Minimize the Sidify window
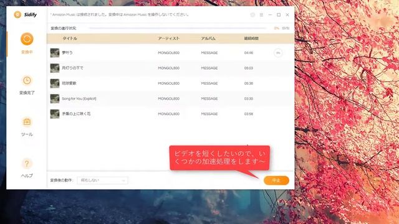 click(270, 15)
